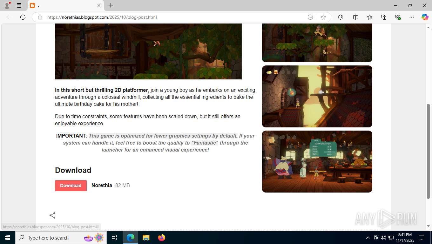Open the feedback smiley icon in address bar
The height and width of the screenshot is (244, 432).
[310, 17]
